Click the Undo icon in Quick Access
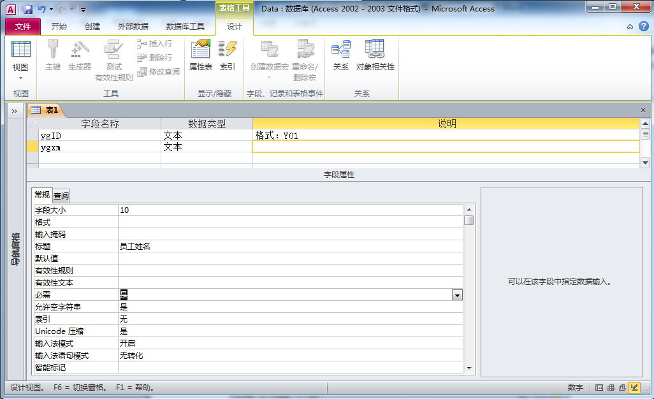This screenshot has width=654, height=399. coord(41,9)
